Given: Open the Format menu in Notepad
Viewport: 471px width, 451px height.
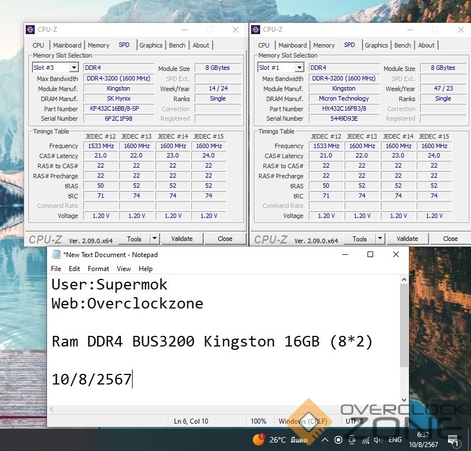Looking at the screenshot, I should [98, 269].
